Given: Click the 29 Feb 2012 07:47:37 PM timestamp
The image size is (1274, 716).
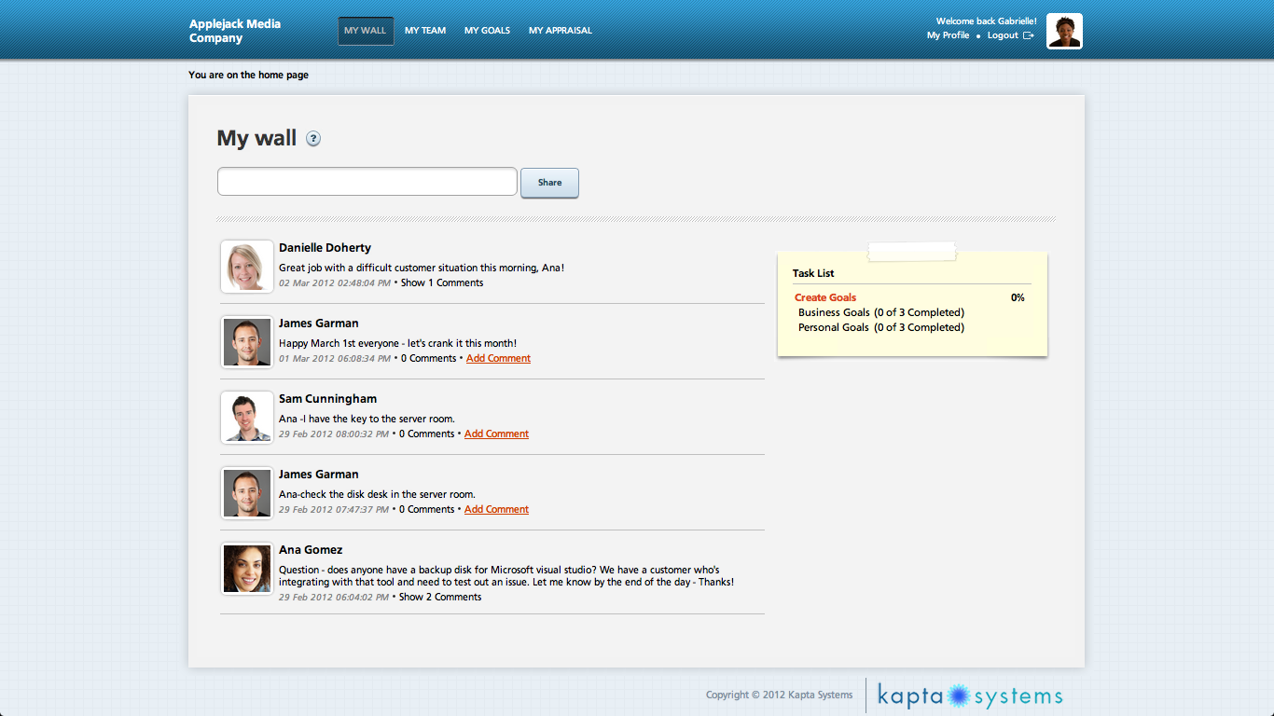Looking at the screenshot, I should [x=334, y=509].
